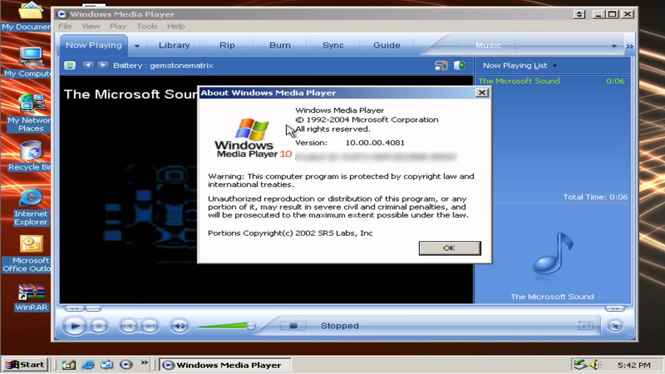Click Portions Copyright(c) 2002 SRS Labs text
This screenshot has width=665, height=374.
tap(290, 233)
